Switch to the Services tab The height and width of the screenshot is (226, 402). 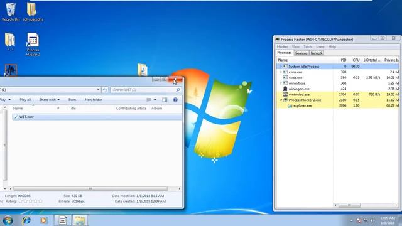301,53
